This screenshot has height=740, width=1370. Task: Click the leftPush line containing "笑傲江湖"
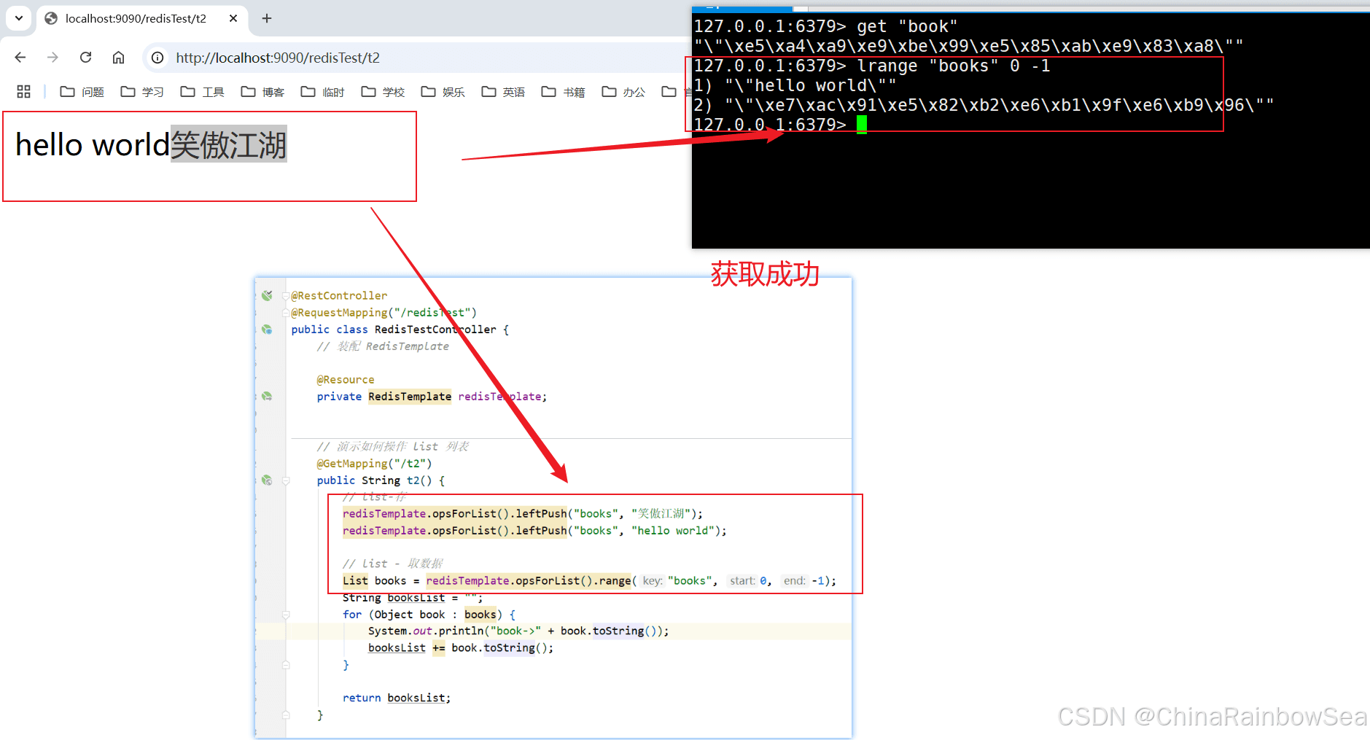click(523, 514)
